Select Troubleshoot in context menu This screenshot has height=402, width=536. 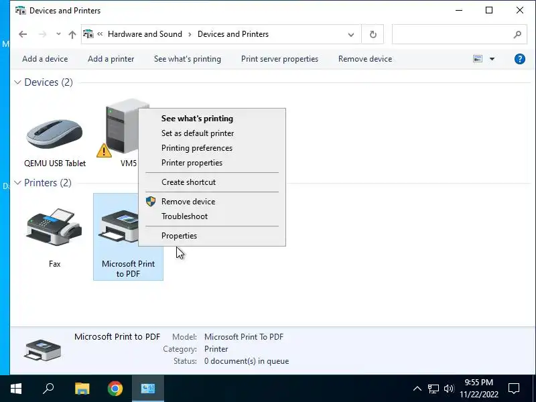pyautogui.click(x=212, y=216)
